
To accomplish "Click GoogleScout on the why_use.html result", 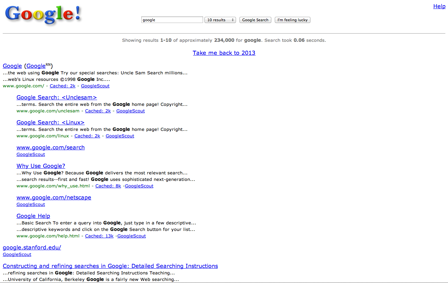I will click(x=139, y=186).
